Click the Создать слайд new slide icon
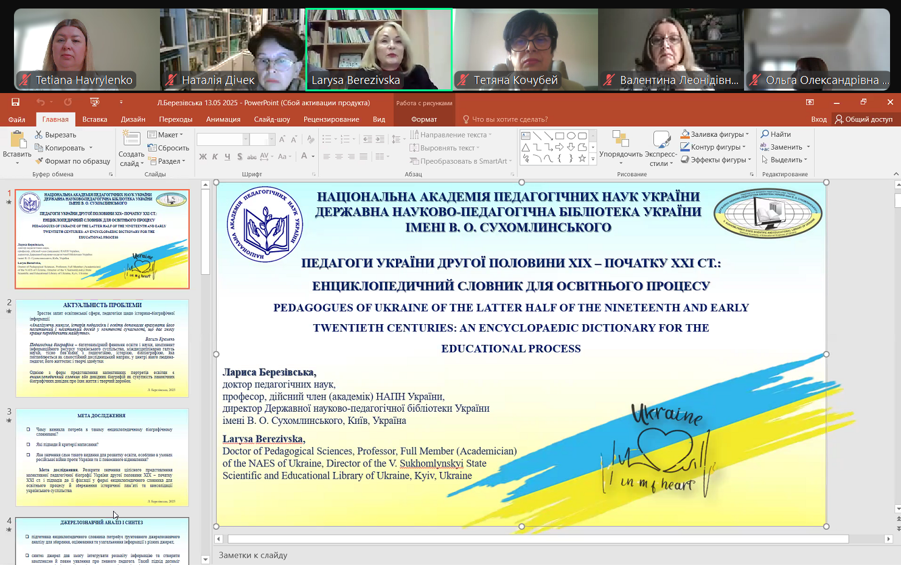 point(131,139)
